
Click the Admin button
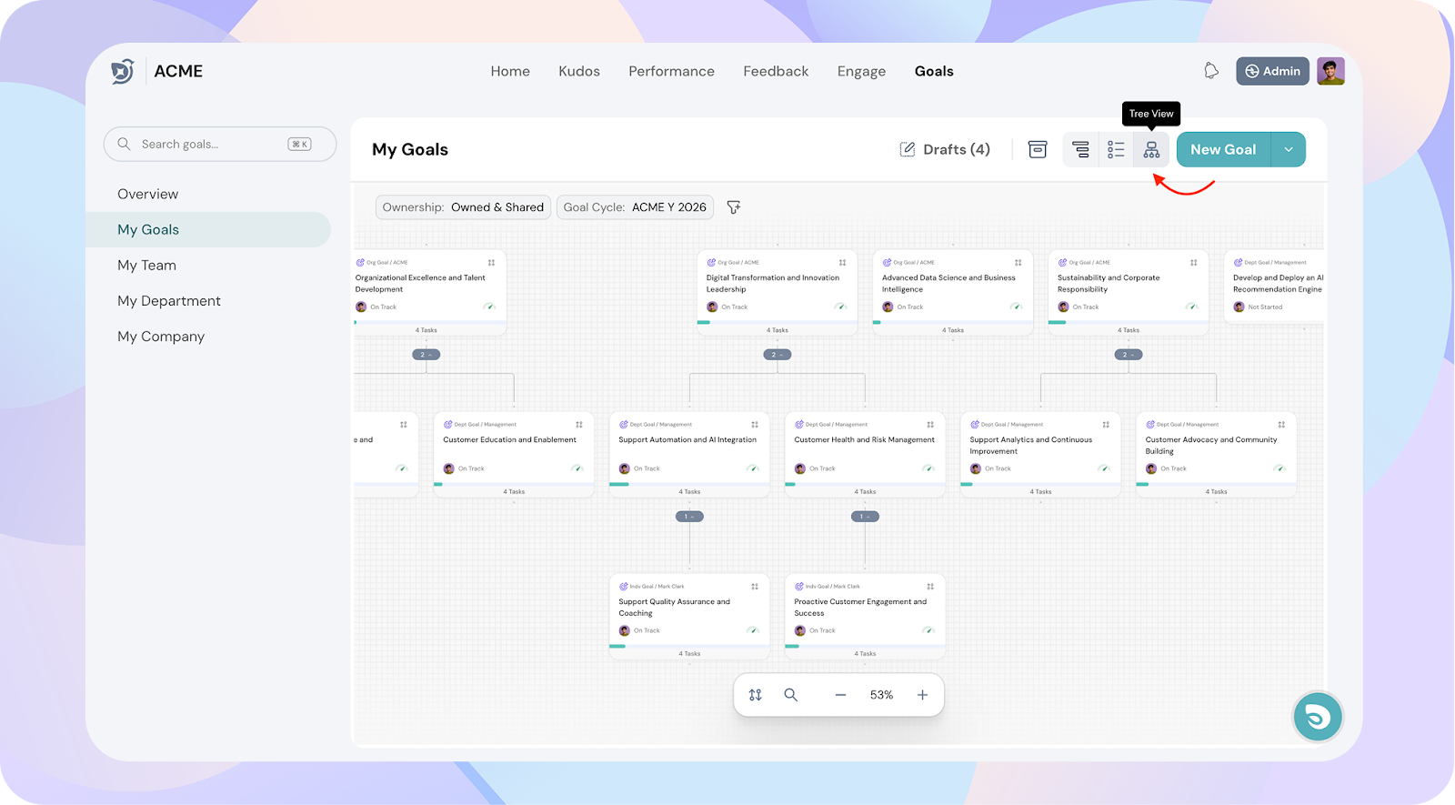pos(1272,71)
